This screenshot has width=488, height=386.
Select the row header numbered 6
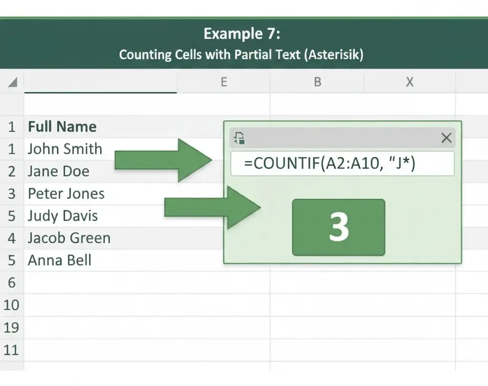tap(11, 283)
